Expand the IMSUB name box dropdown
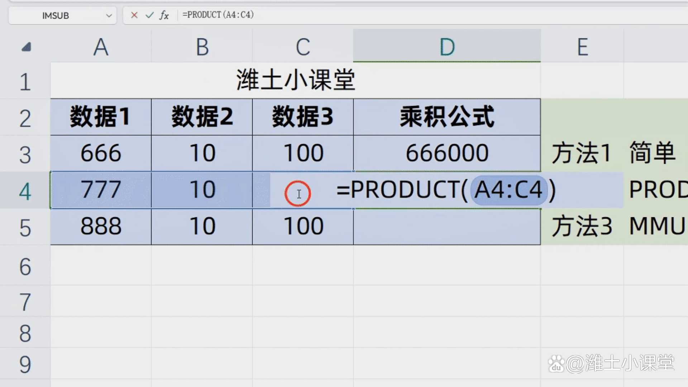Image resolution: width=688 pixels, height=387 pixels. [x=109, y=16]
